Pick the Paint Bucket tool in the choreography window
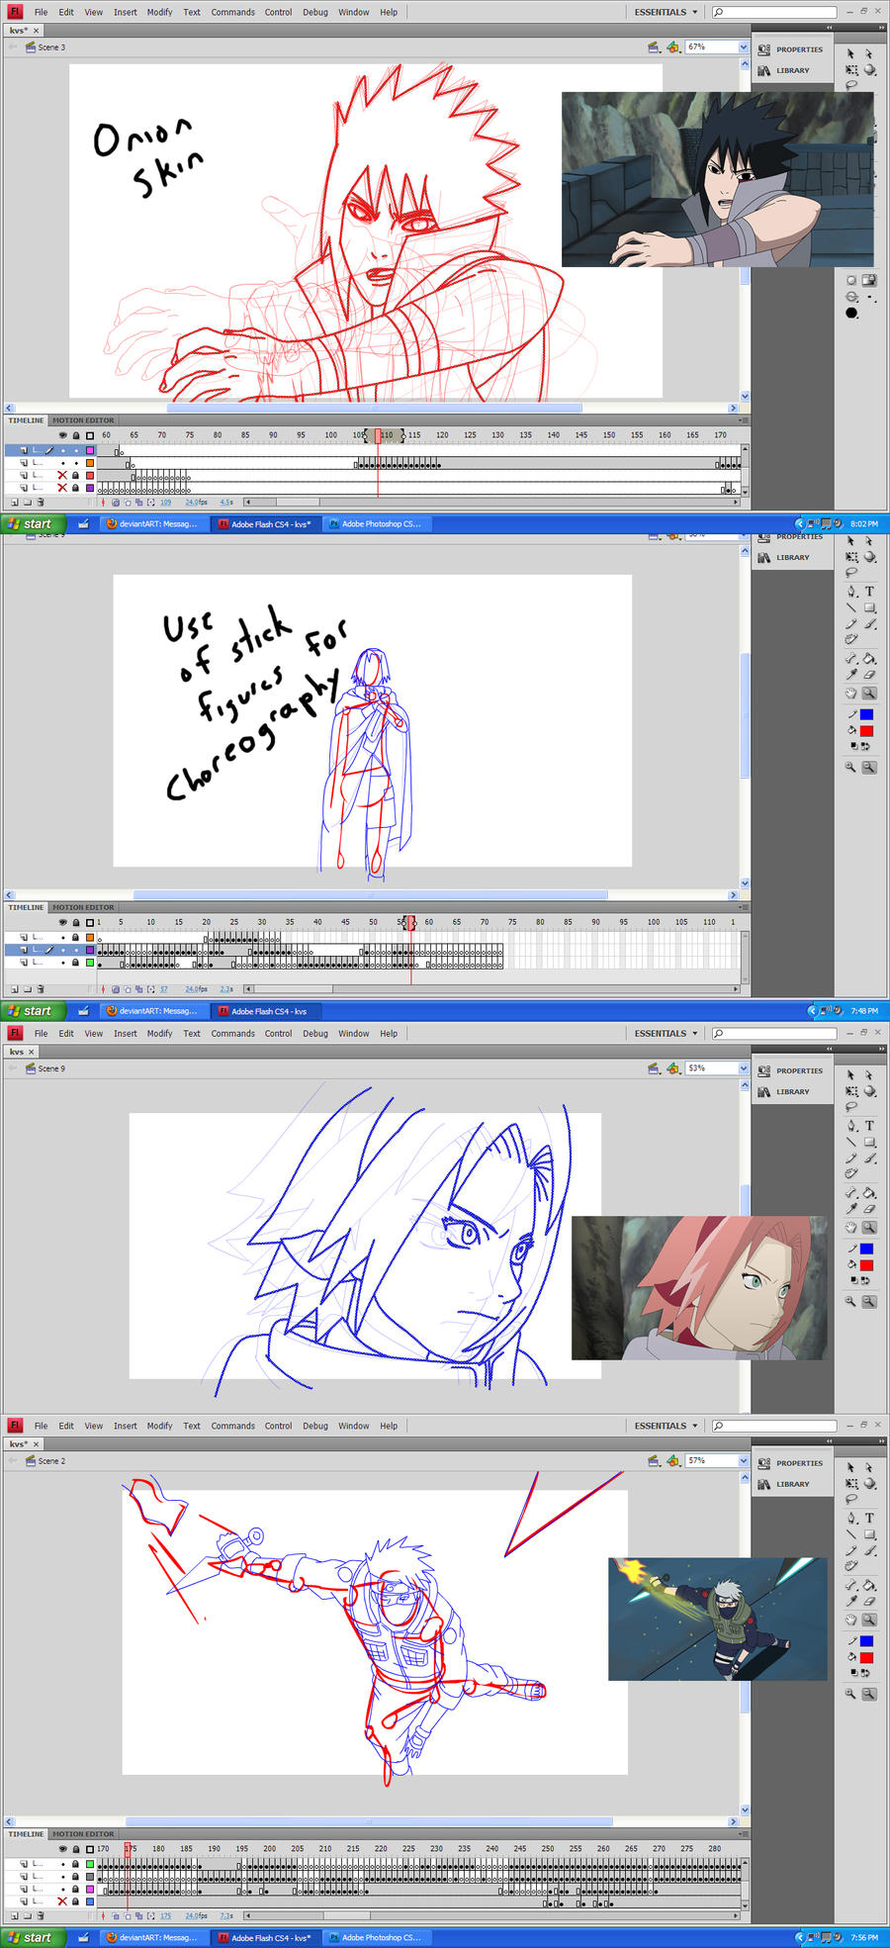Viewport: 890px width, 1948px height. [x=869, y=659]
